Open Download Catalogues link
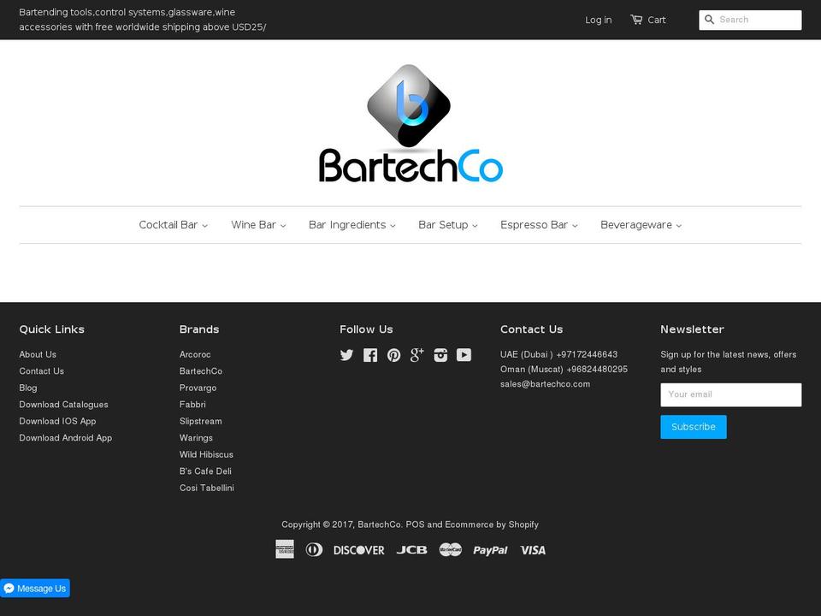 64,405
